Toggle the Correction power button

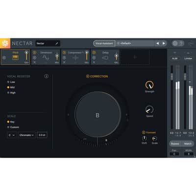click(88, 76)
